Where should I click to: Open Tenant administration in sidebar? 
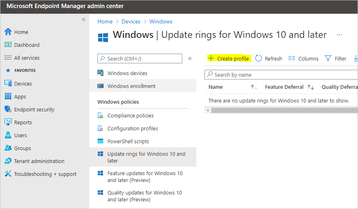39,161
